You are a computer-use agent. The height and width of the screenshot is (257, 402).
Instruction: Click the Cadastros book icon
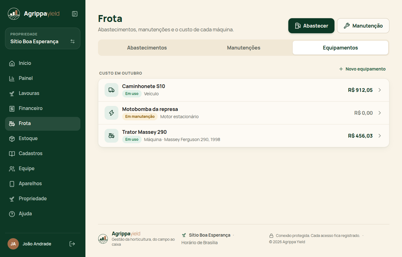(x=12, y=154)
